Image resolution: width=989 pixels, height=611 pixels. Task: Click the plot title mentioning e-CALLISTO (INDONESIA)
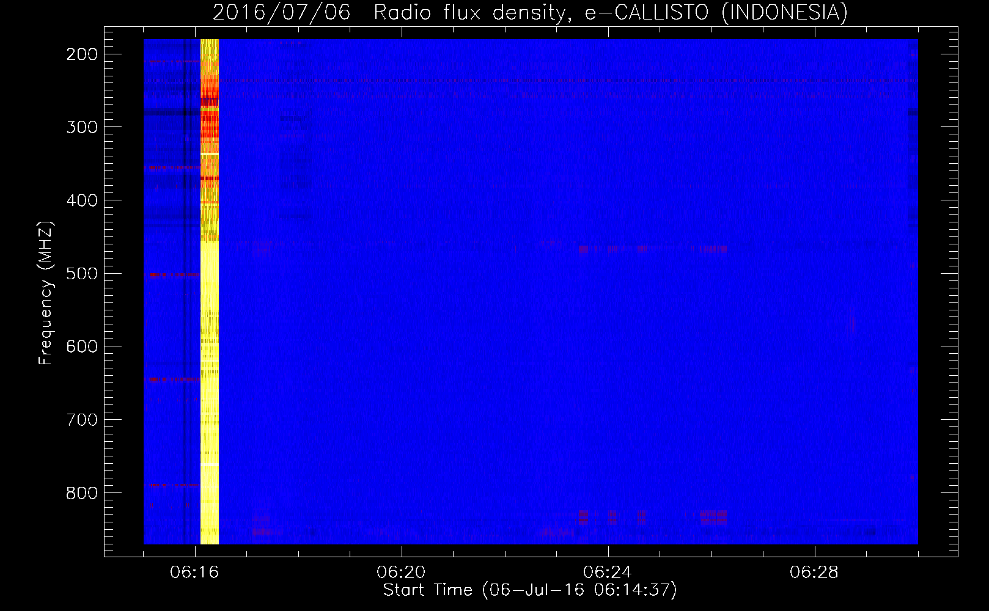(530, 12)
